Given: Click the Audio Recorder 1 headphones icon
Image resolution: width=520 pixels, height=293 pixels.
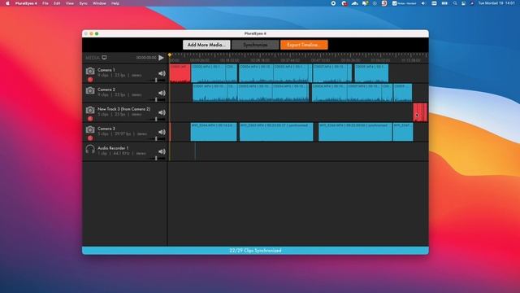Looking at the screenshot, I should pyautogui.click(x=90, y=149).
